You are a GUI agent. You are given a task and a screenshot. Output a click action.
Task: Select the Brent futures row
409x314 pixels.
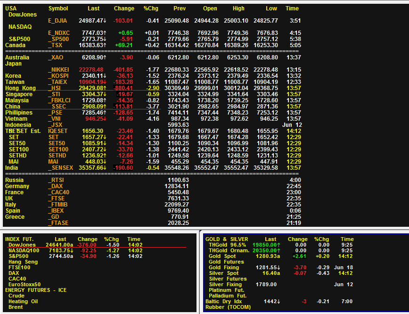point(16,307)
